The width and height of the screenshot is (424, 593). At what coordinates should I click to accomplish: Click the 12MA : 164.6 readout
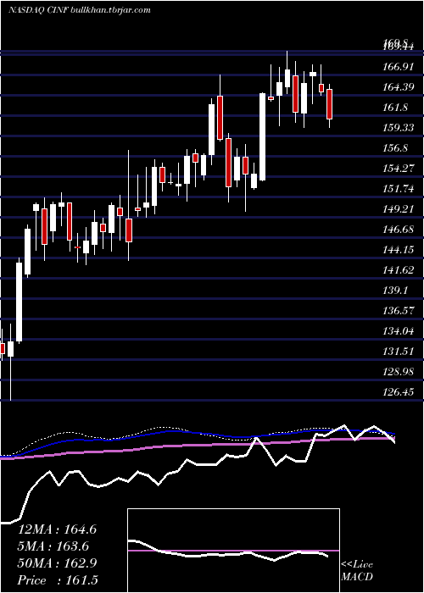click(57, 529)
